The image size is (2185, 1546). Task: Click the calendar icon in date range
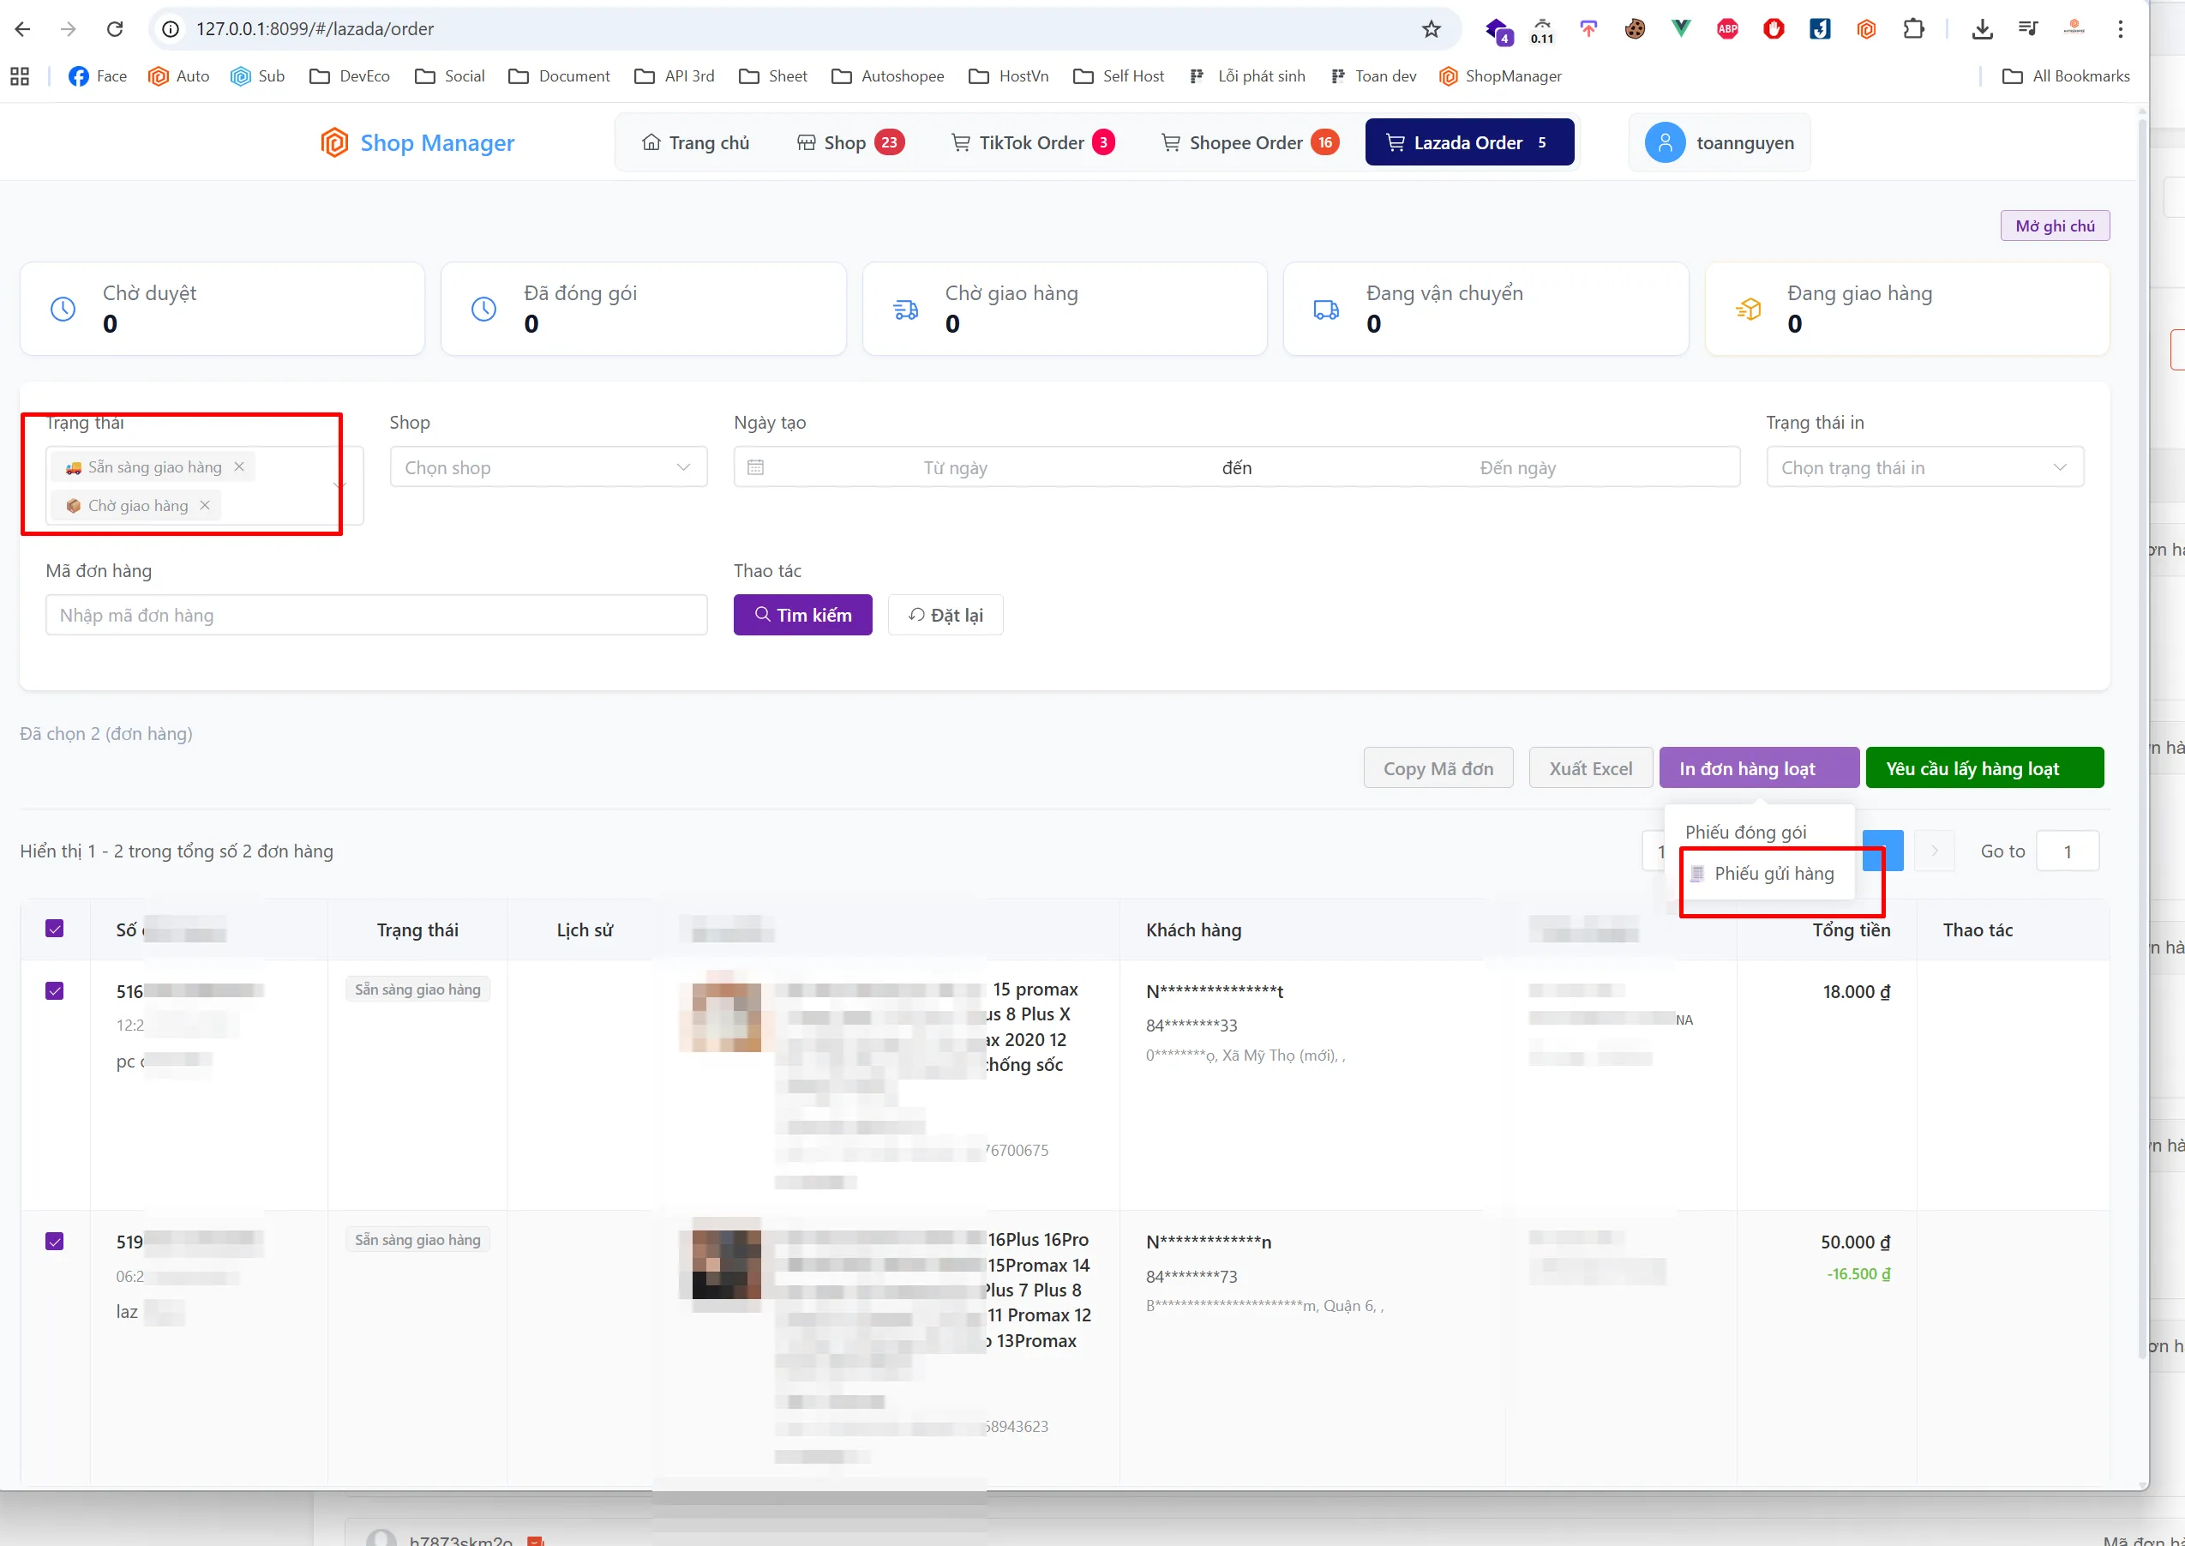pos(755,467)
